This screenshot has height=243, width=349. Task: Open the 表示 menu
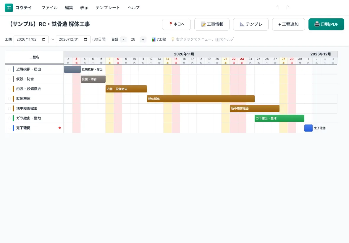(84, 8)
